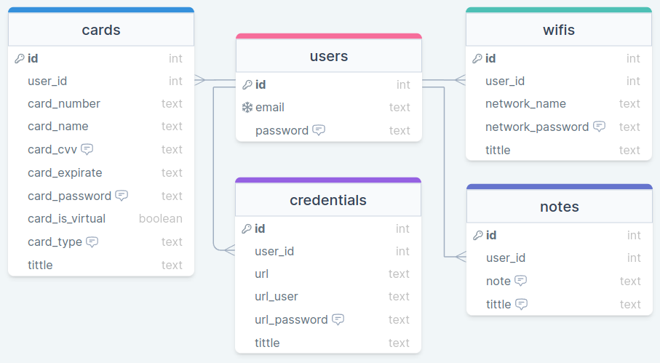Select the user_id field in wifis
Screen dimensions: 660x363
point(559,81)
